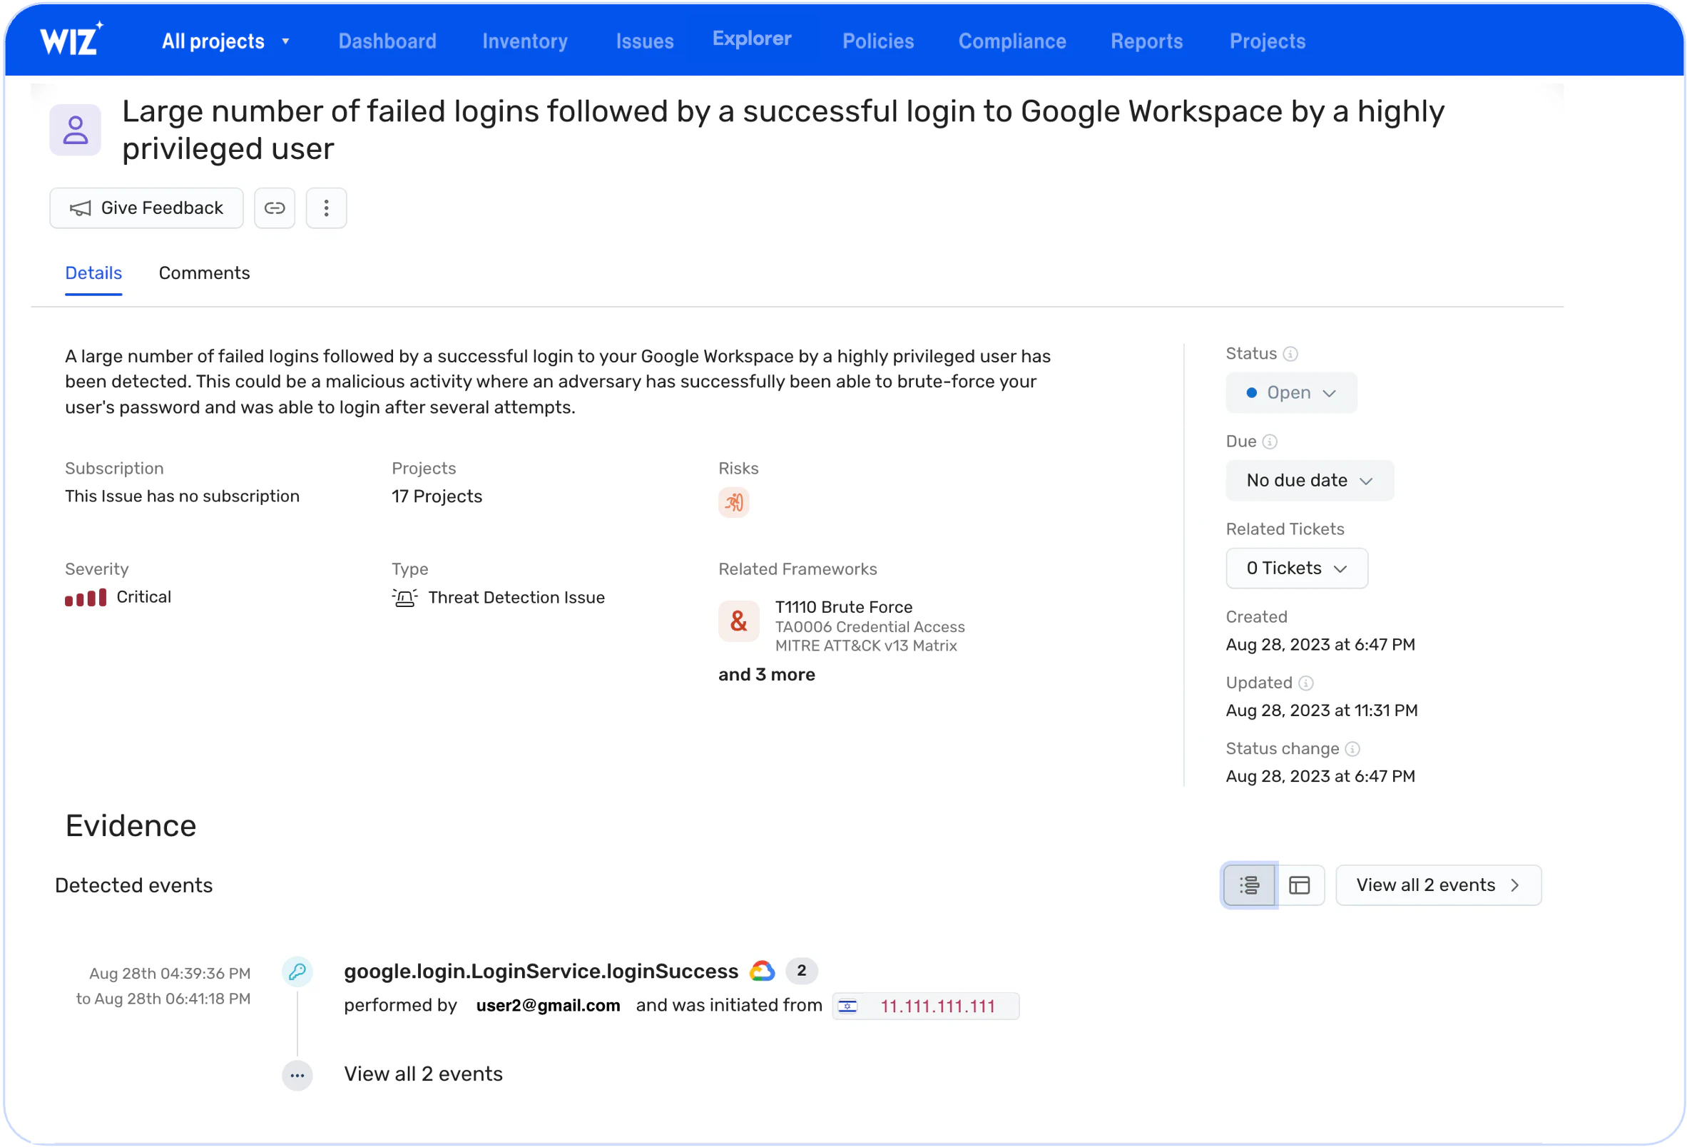Click the Status info icon
1687x1147 pixels.
(1290, 354)
